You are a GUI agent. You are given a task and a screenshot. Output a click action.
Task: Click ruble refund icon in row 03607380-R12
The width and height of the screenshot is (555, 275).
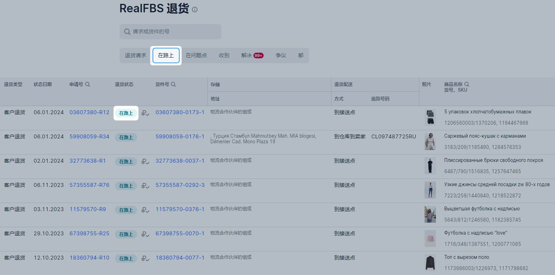[145, 113]
